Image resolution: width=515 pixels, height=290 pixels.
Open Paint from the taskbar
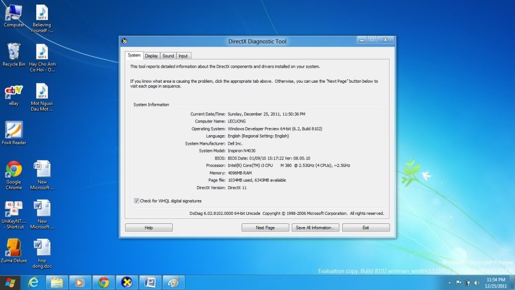pos(173,282)
